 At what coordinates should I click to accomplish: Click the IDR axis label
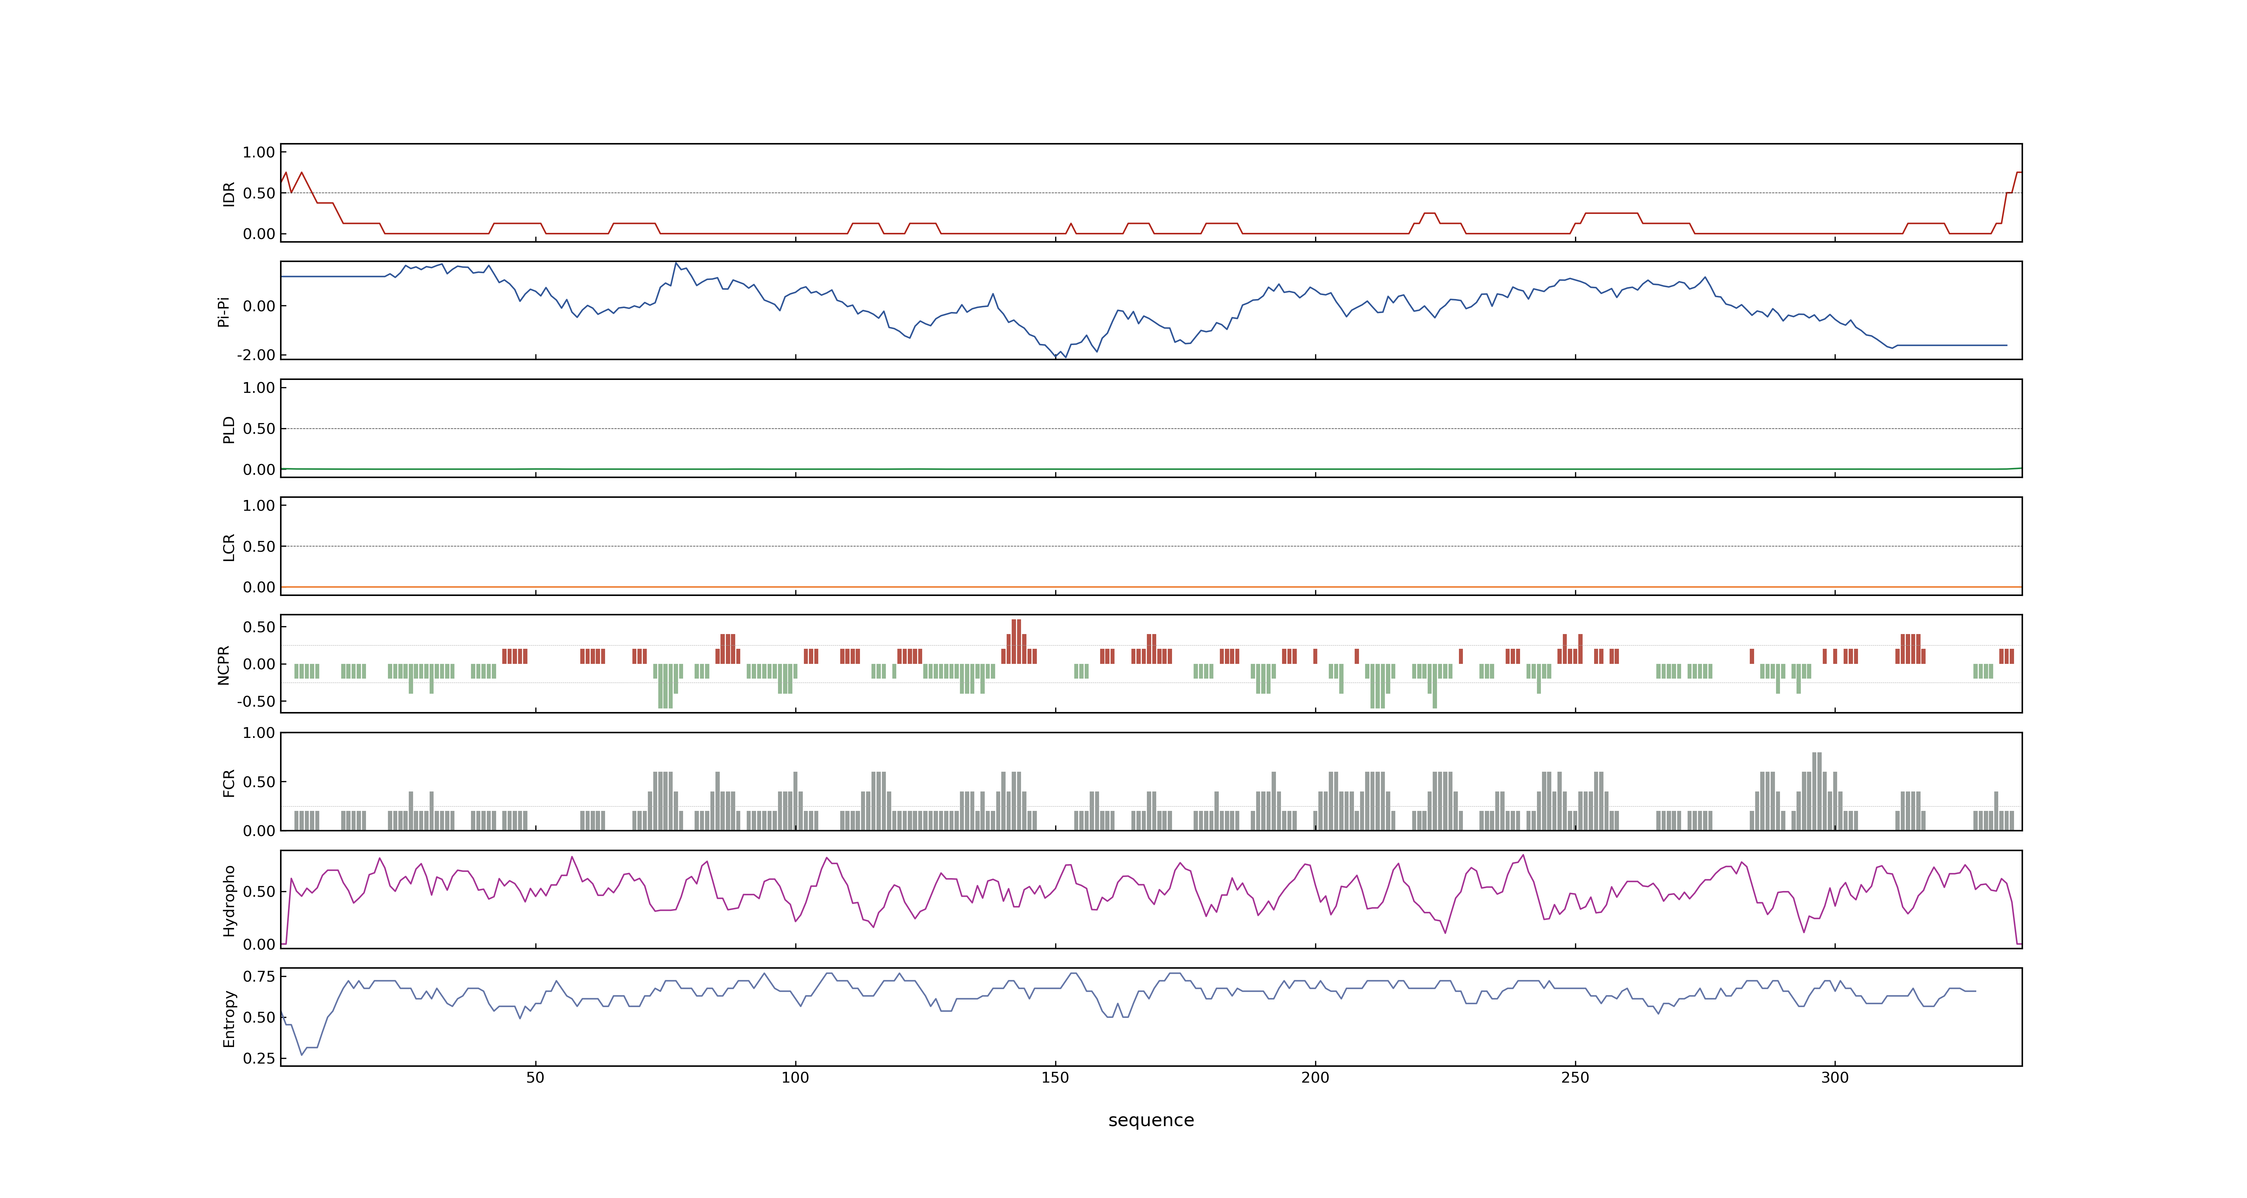tap(229, 194)
